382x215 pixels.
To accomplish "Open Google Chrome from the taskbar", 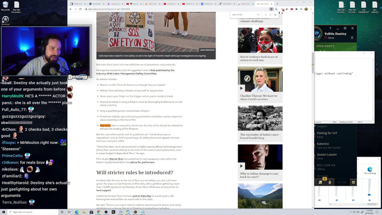I will (98, 212).
